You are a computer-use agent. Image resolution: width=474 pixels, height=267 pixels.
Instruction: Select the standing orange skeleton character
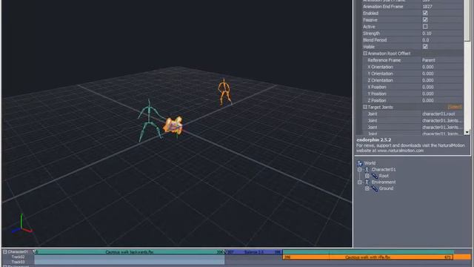[224, 92]
